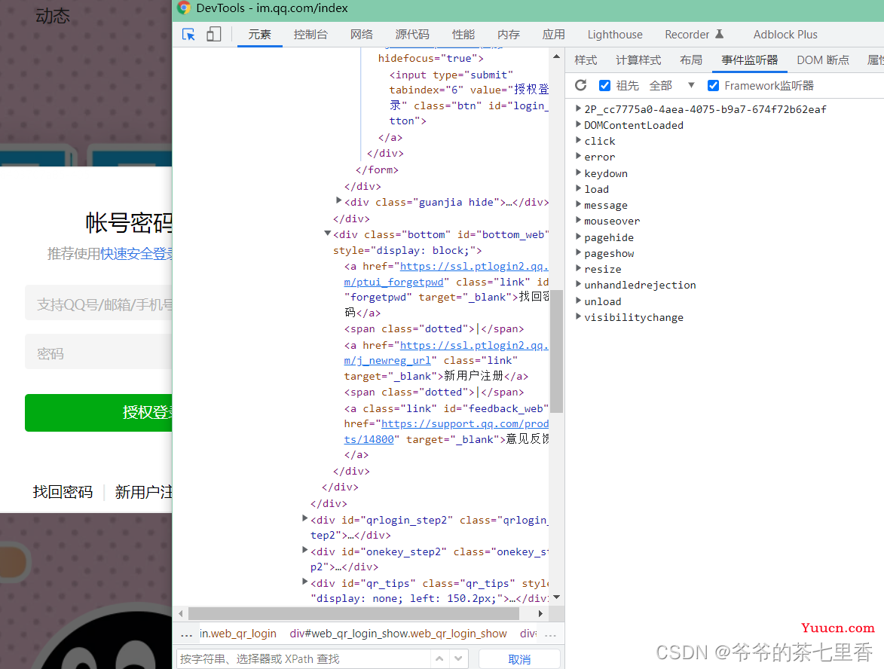Click the next search result arrow
The image size is (884, 669).
point(458,658)
